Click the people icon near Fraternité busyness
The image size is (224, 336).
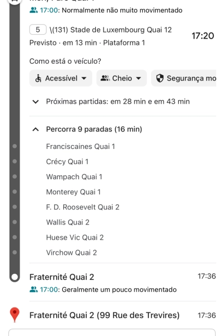tap(34, 290)
